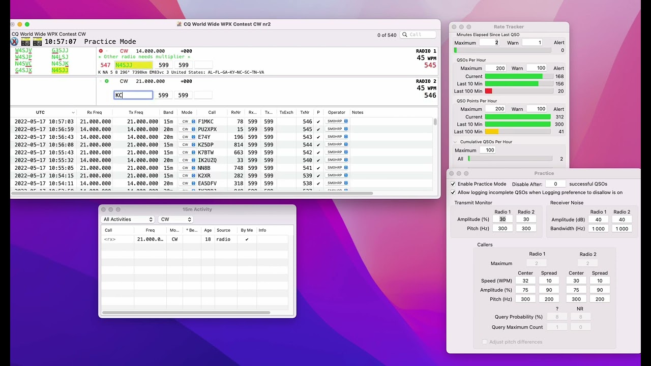Edit Radio 2 Receiver Noise Amplitude field
The image size is (651, 366).
(x=622, y=220)
